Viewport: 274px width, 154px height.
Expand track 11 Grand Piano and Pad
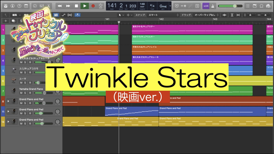(x=8, y=112)
